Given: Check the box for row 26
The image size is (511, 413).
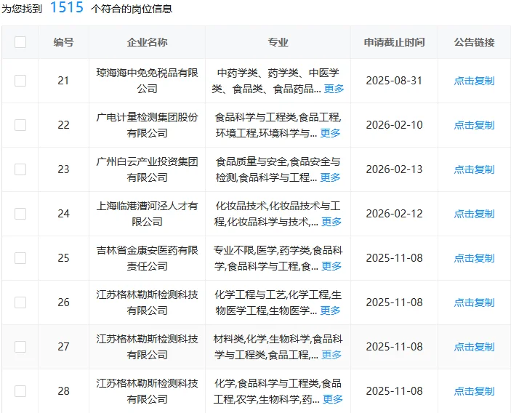Looking at the screenshot, I should coord(20,302).
